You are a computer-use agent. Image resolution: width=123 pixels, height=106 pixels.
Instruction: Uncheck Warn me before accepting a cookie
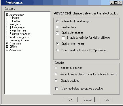point(57,88)
